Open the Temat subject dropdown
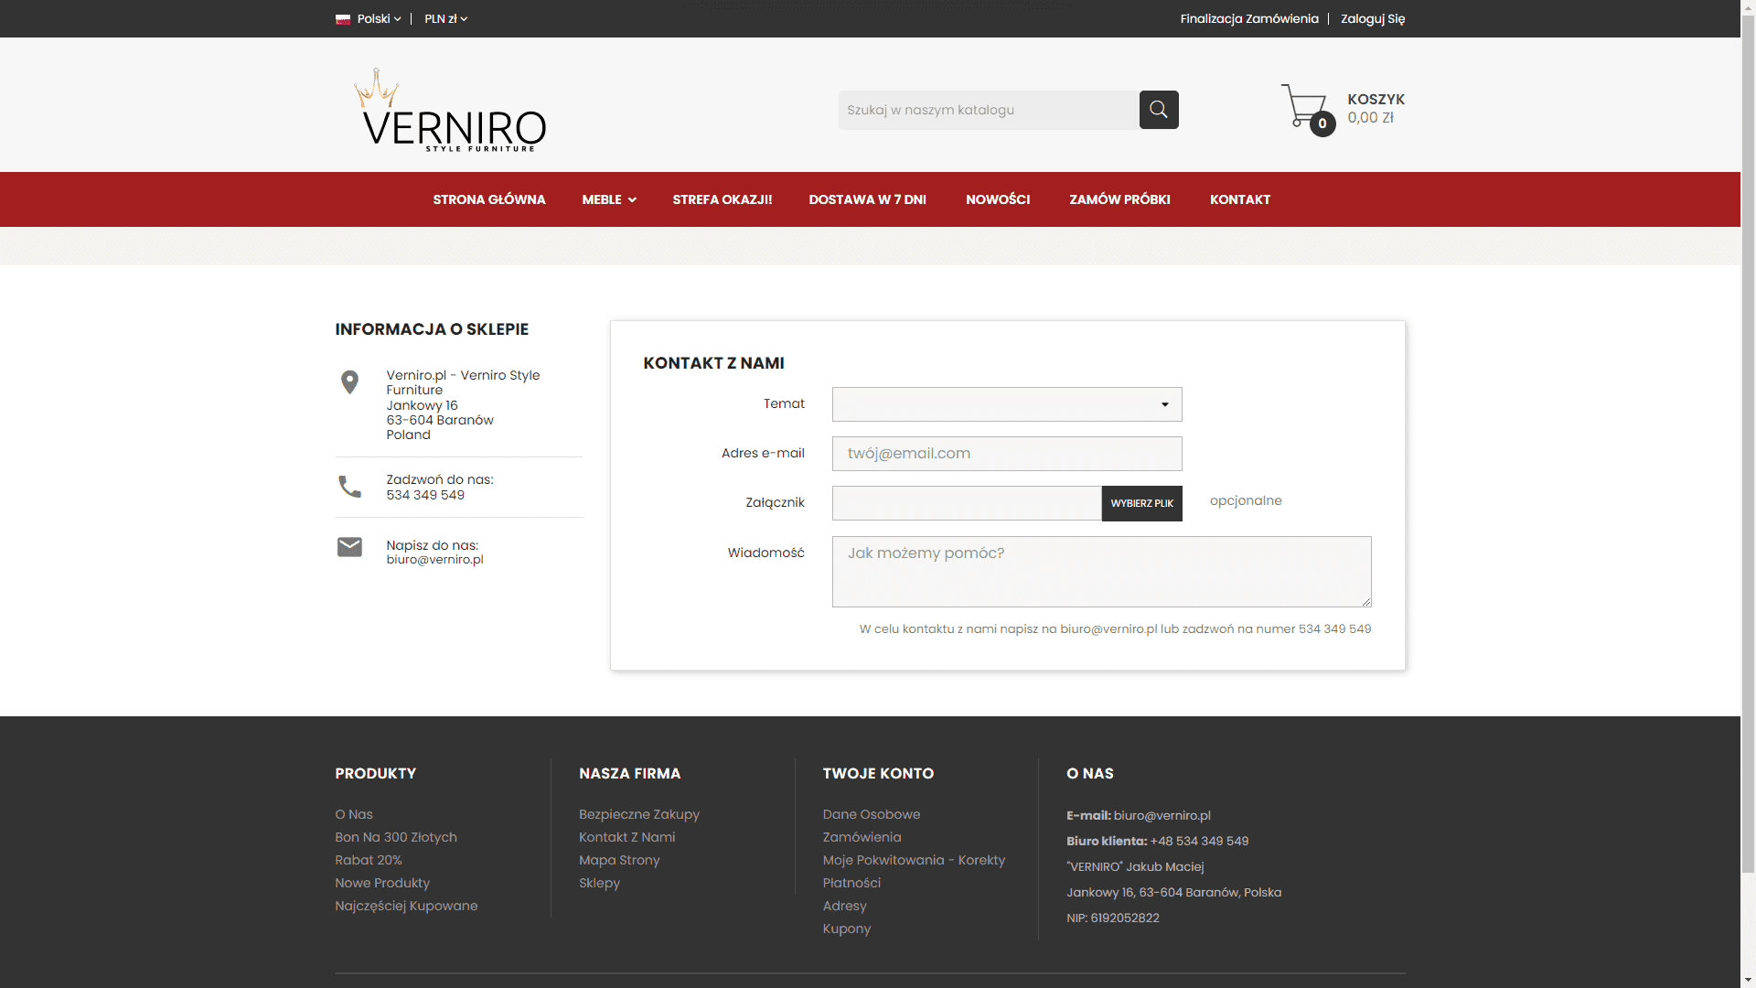 click(x=1006, y=404)
